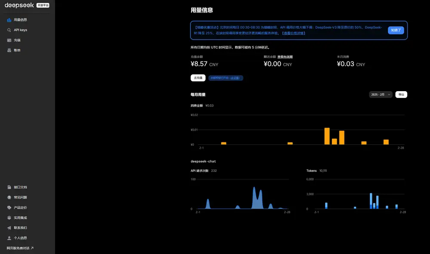Open 联系我们 via the megaphone icon
The width and height of the screenshot is (430, 254).
(9, 228)
